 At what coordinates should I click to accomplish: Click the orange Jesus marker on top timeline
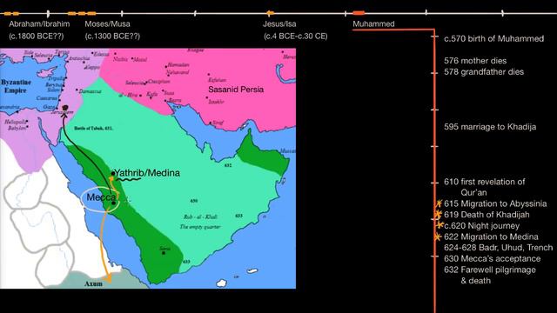(270, 14)
